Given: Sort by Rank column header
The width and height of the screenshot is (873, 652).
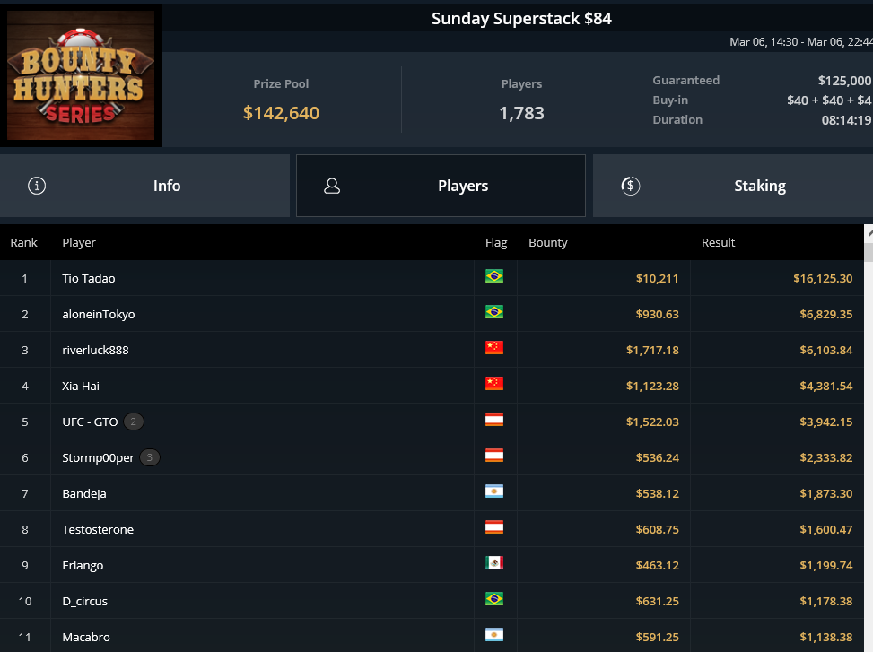Looking at the screenshot, I should 24,242.
